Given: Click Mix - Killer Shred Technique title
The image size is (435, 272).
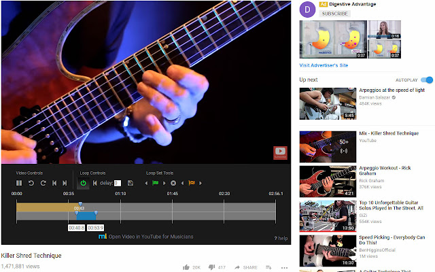Looking at the screenshot, I should click(x=389, y=133).
